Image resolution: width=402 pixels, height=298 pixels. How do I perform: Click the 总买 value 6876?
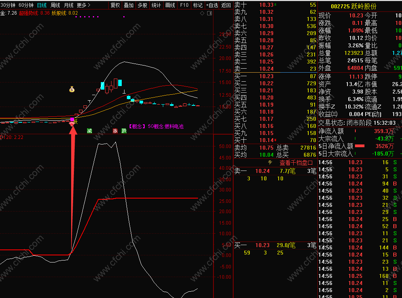310,155
